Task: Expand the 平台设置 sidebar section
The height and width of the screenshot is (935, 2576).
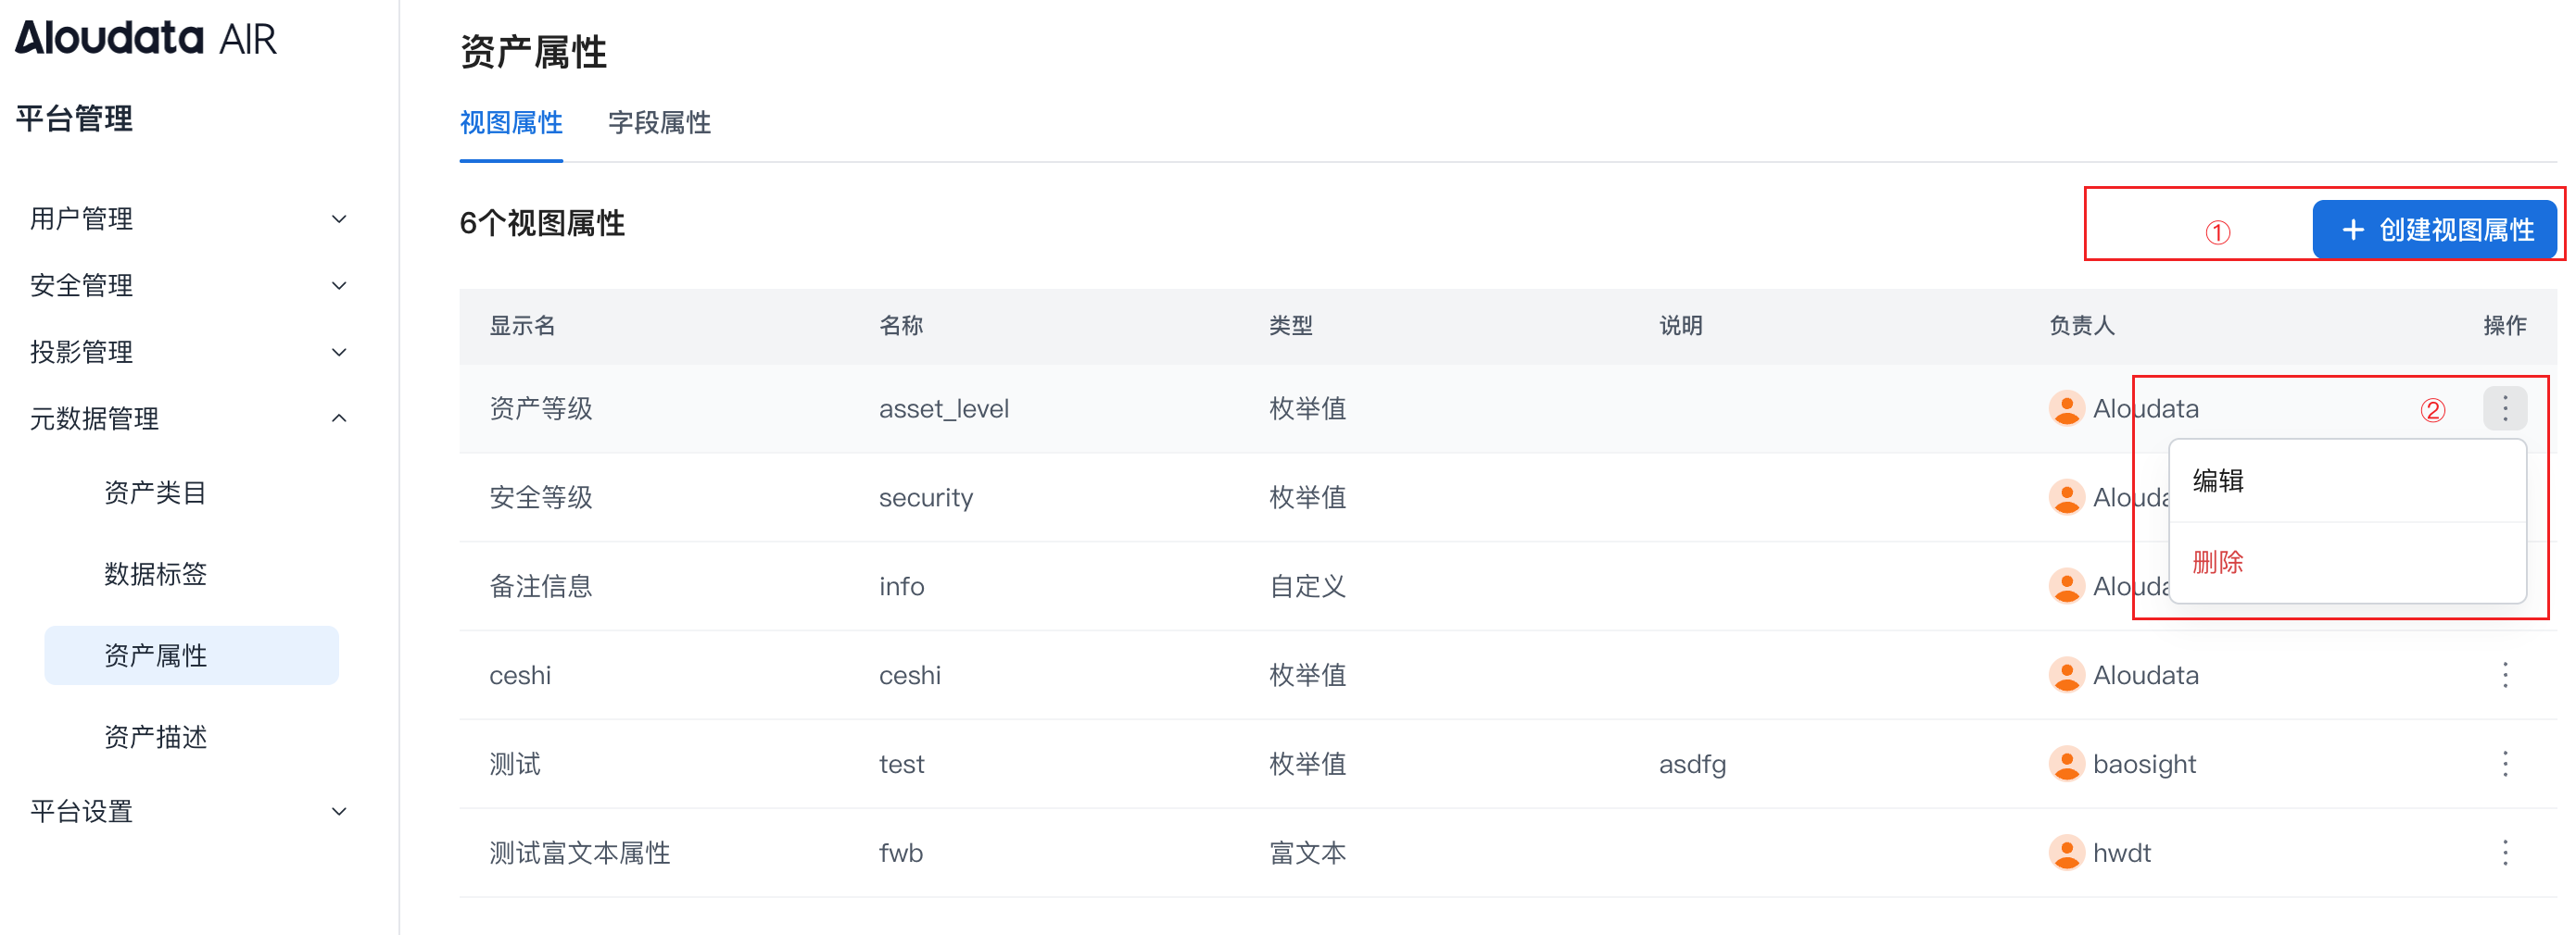Action: point(188,811)
